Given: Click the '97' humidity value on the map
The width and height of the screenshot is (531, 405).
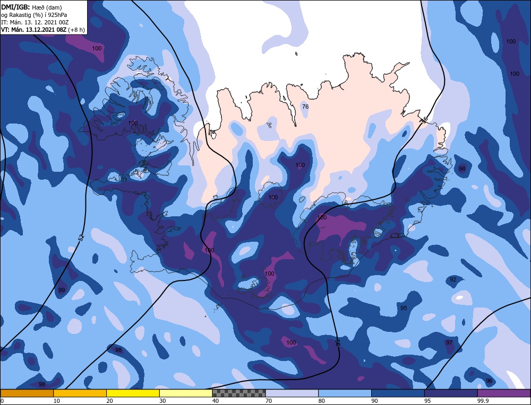Looking at the screenshot, I should pos(449,342).
